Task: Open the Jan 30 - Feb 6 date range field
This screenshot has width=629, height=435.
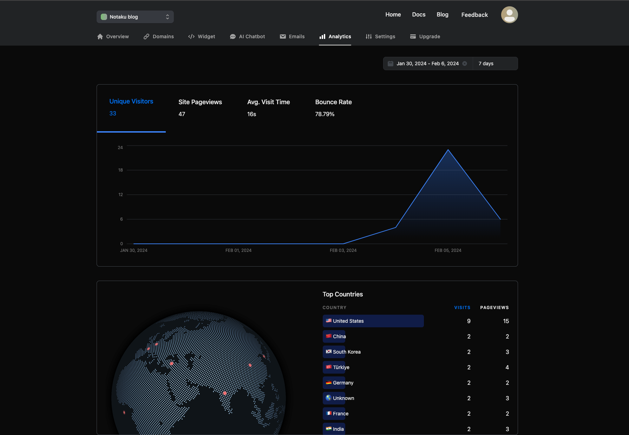Action: coord(428,63)
